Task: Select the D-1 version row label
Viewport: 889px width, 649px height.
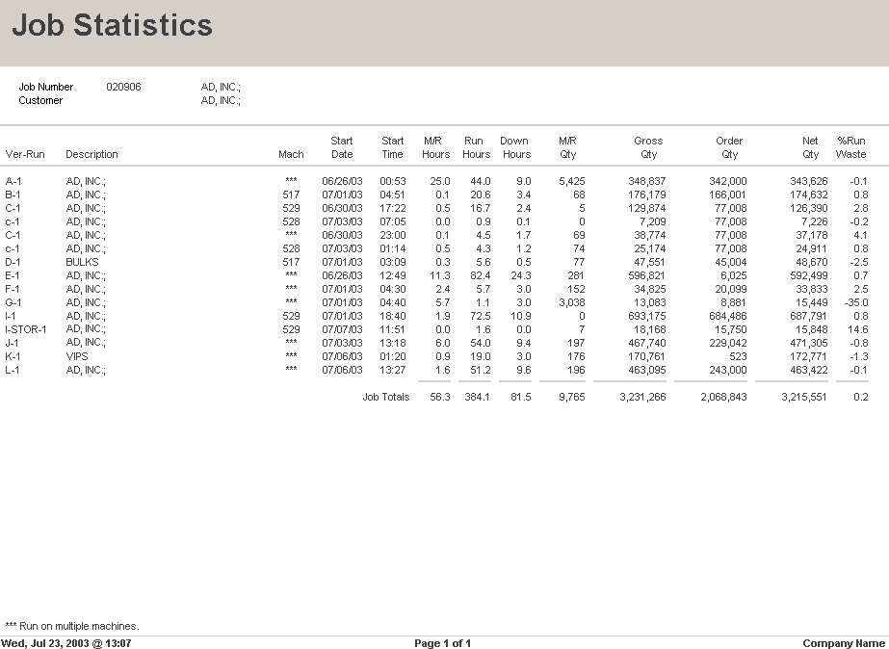Action: [13, 262]
